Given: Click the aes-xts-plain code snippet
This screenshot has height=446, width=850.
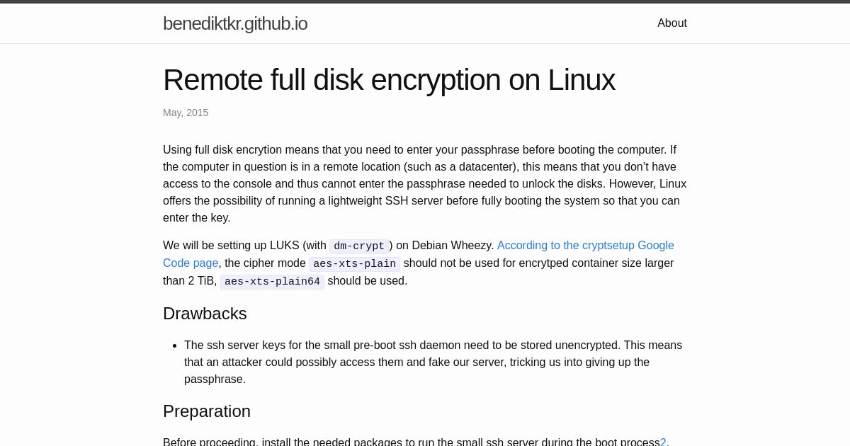Looking at the screenshot, I should point(354,264).
